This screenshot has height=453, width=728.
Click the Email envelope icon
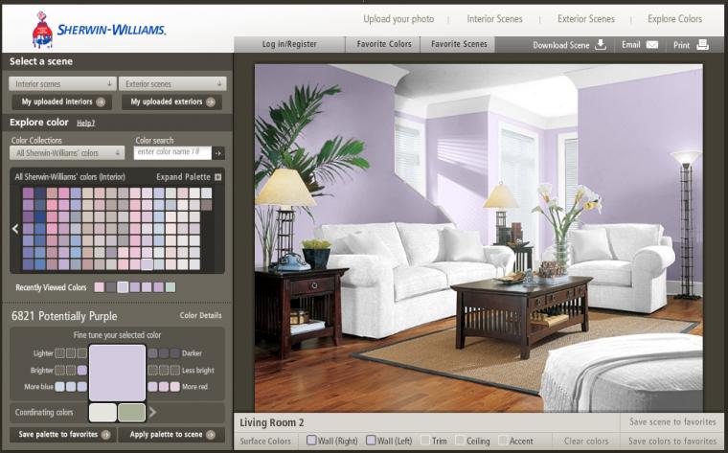[x=652, y=45]
